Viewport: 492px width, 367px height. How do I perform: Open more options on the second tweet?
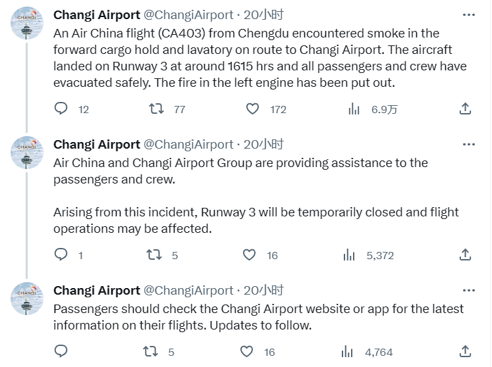point(469,145)
